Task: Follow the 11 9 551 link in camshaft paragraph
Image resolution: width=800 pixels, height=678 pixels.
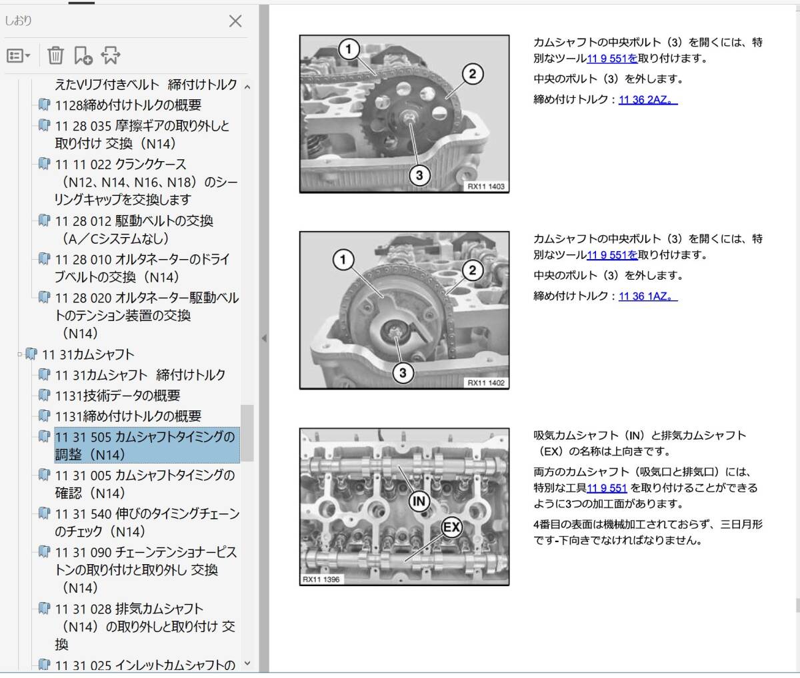Action: [607, 488]
